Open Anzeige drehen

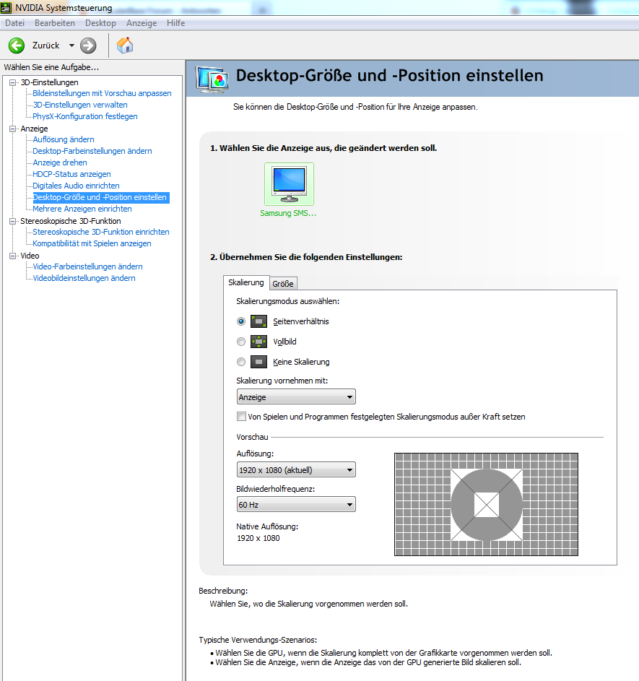tap(60, 162)
